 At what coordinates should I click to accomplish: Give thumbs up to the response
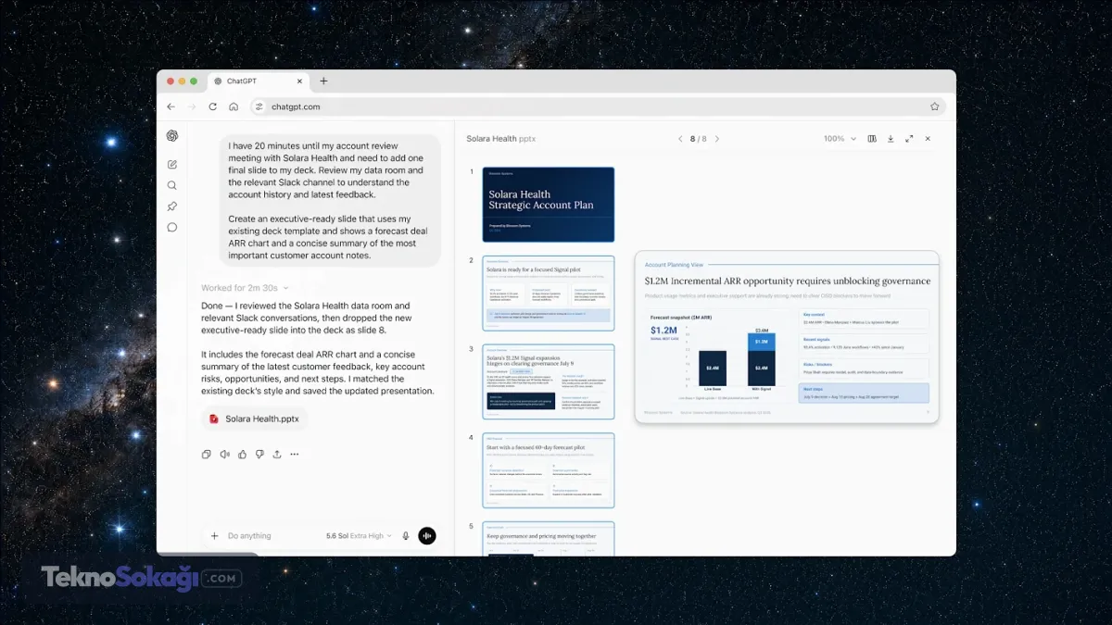242,455
